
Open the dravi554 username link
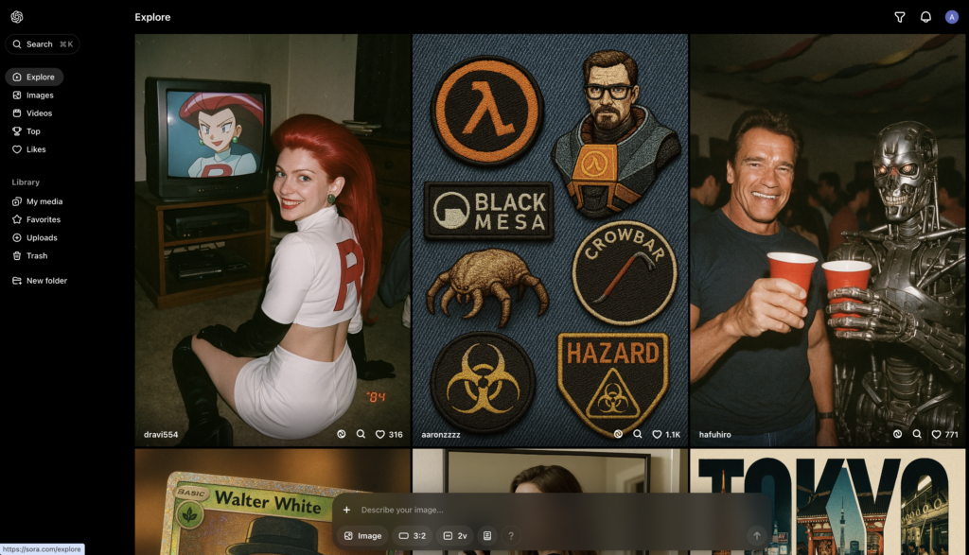160,435
